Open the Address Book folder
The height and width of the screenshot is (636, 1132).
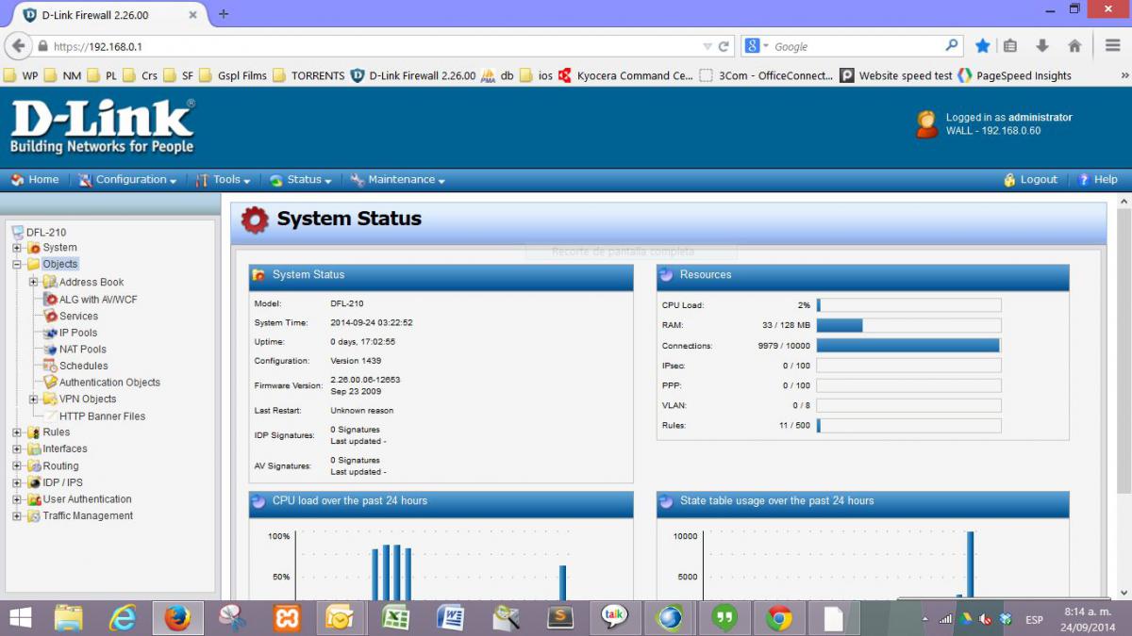[x=92, y=282]
